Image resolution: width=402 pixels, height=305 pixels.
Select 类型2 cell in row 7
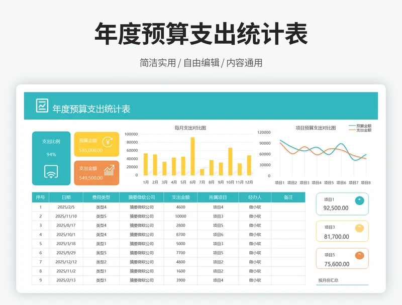click(x=102, y=262)
